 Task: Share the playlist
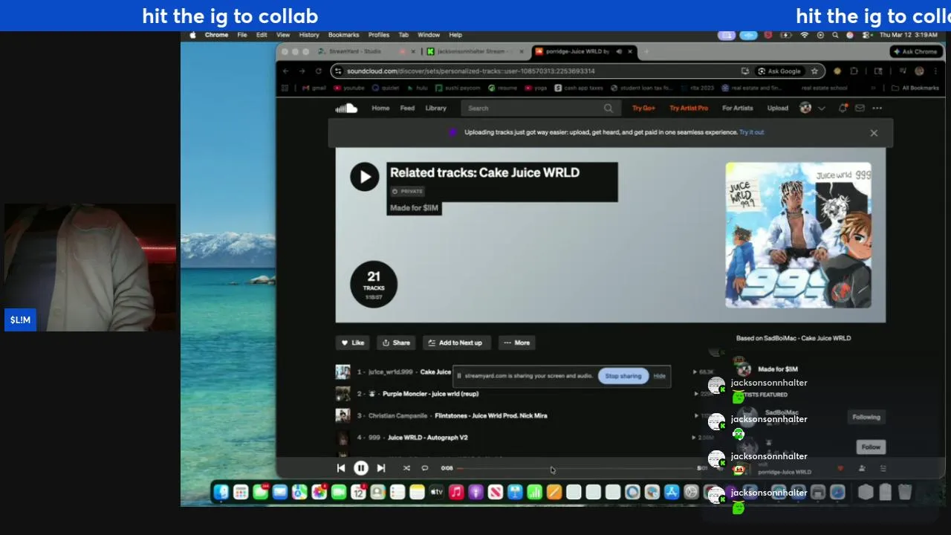click(396, 343)
